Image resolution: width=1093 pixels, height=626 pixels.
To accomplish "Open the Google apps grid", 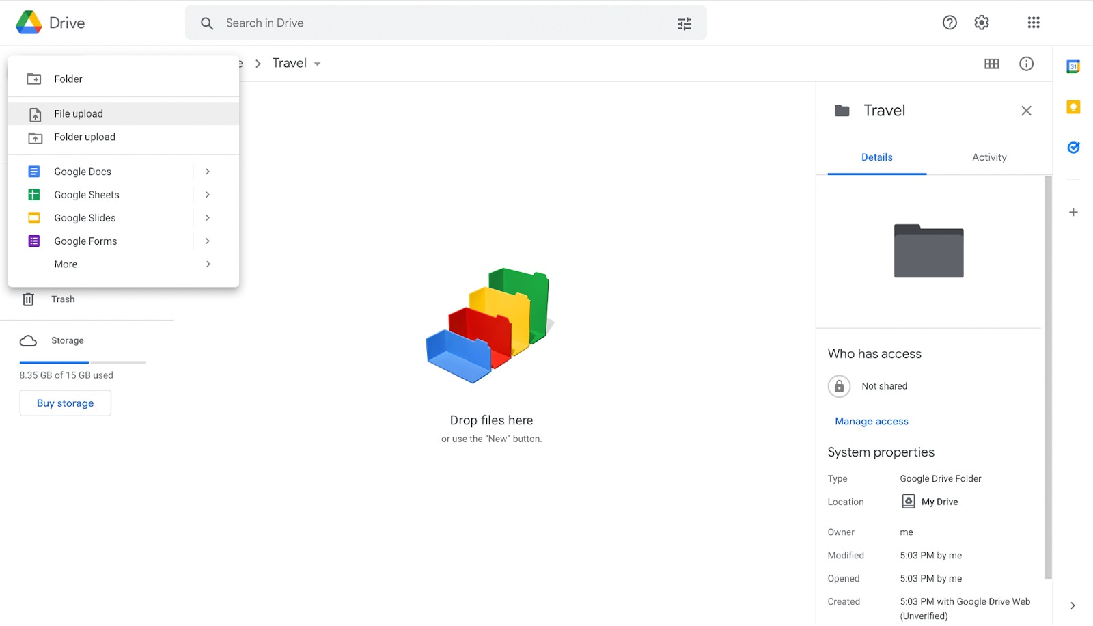I will point(1034,23).
